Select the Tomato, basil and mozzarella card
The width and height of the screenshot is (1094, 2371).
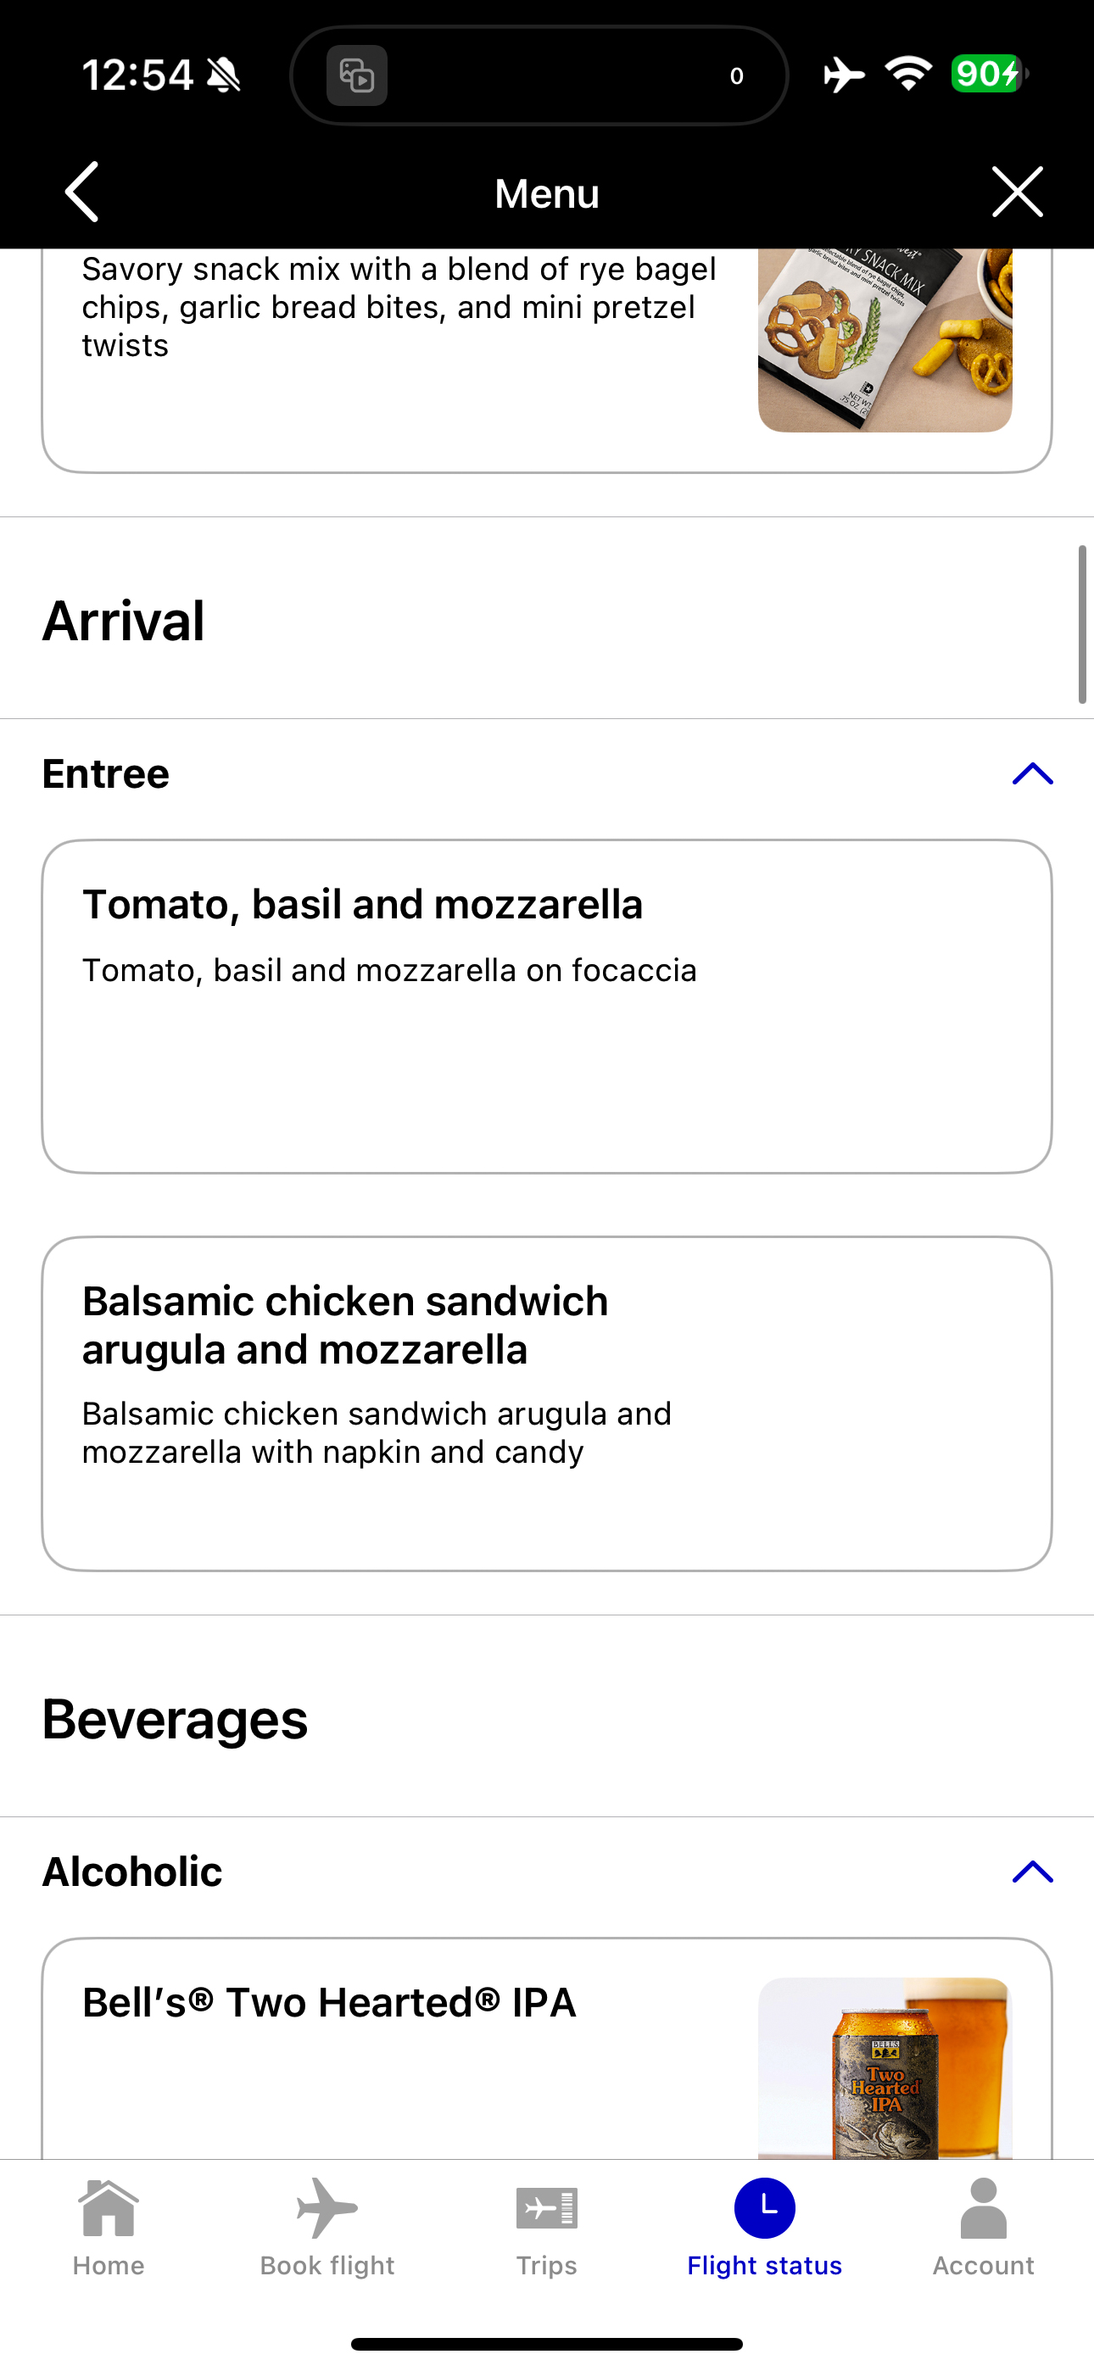coord(547,1006)
